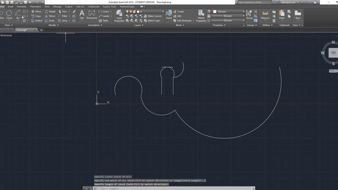This screenshot has height=190, width=338.
Task: Click the object color wheel icon
Action: point(209,12)
